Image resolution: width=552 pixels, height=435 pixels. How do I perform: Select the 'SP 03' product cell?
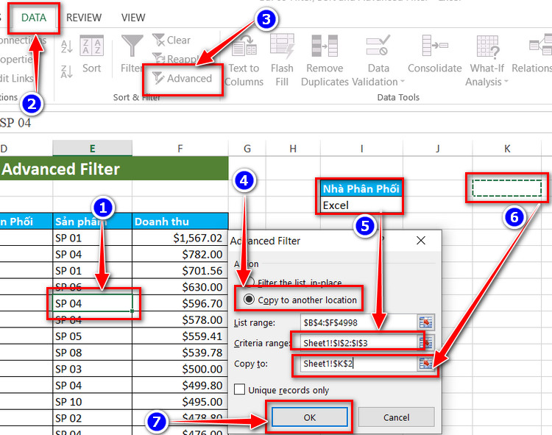point(92,369)
